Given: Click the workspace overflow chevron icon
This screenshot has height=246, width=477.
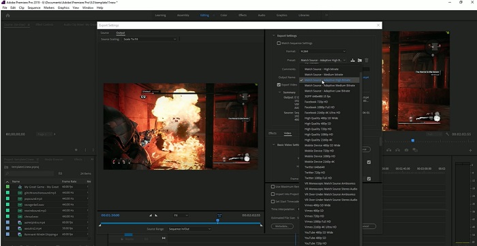Looking at the screenshot, I should pos(326,15).
